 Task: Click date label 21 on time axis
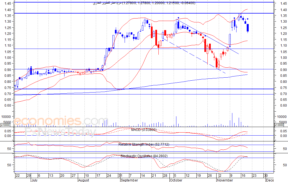click(x=154, y=176)
